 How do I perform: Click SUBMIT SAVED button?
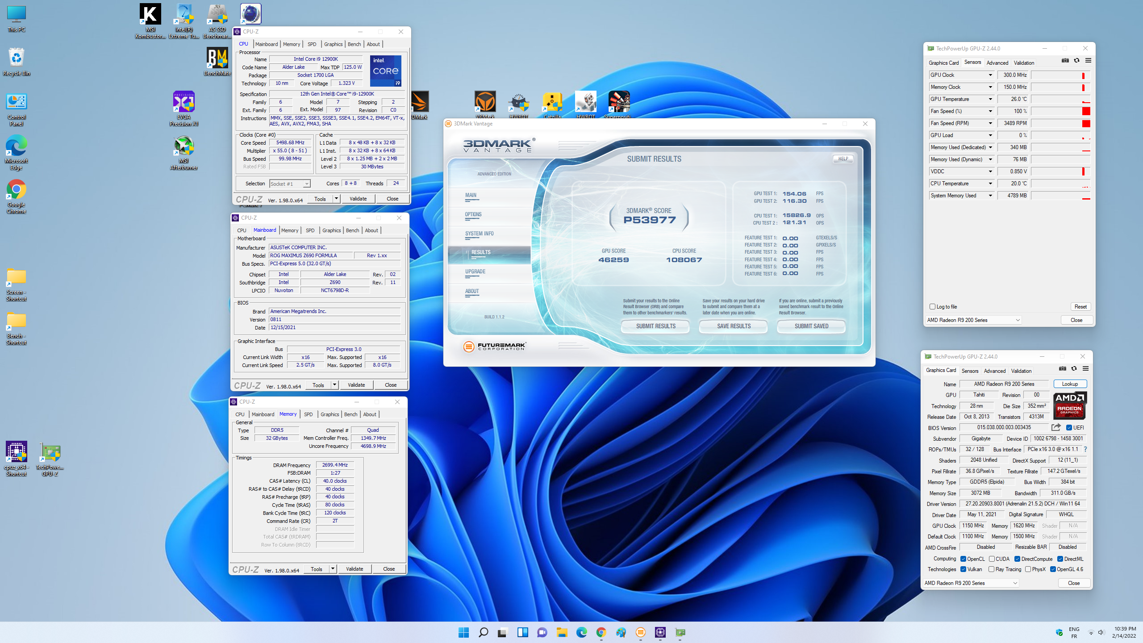(x=811, y=326)
